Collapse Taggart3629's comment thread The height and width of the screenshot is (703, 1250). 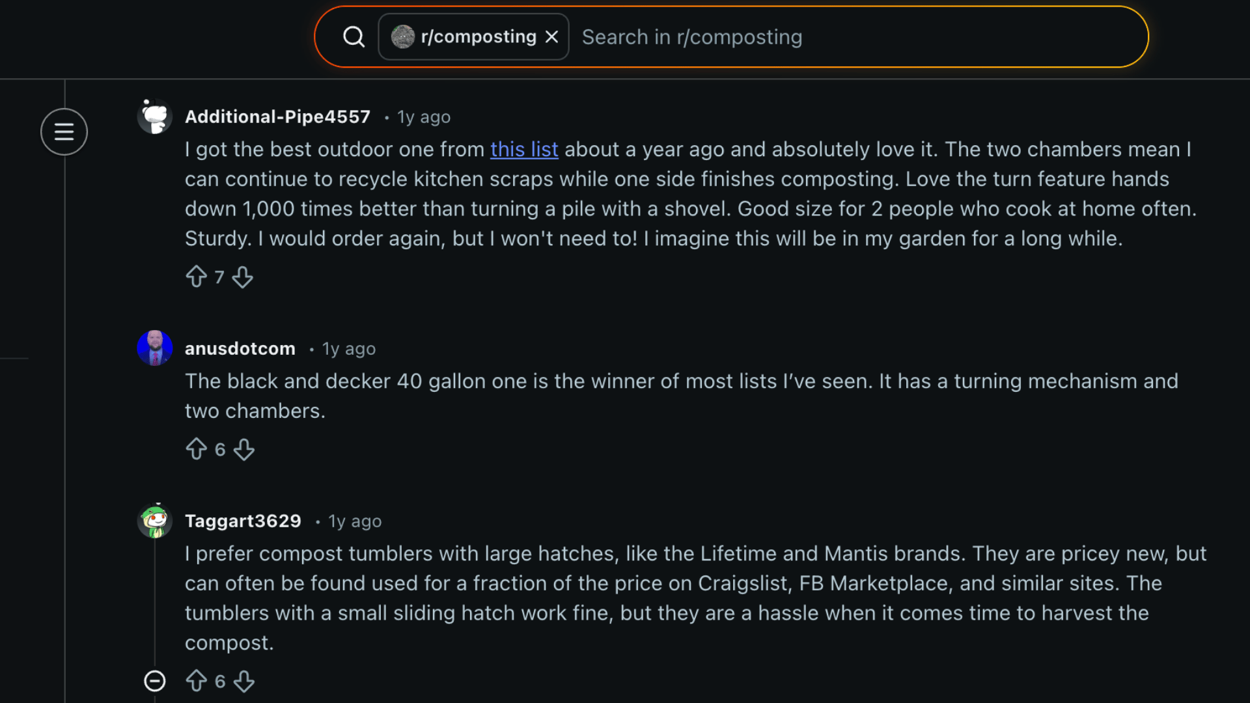155,681
